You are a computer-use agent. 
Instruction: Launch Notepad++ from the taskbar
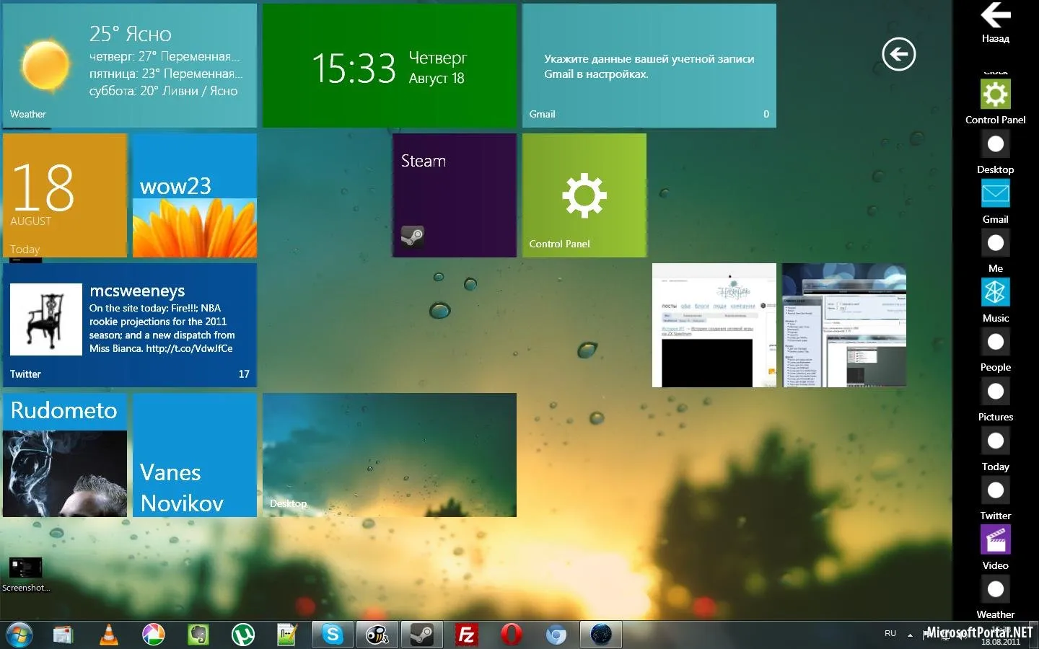[x=287, y=635]
